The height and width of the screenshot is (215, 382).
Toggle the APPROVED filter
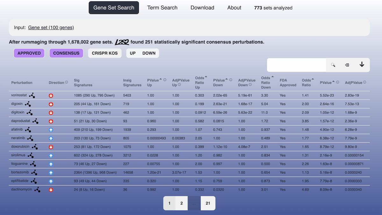(x=29, y=53)
